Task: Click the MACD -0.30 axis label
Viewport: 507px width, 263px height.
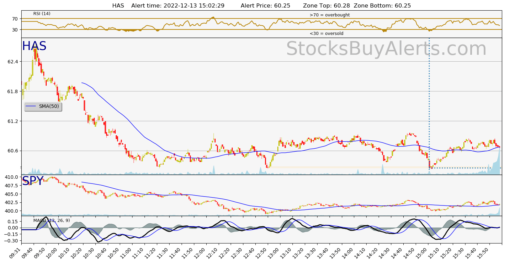Action: [x=12, y=241]
